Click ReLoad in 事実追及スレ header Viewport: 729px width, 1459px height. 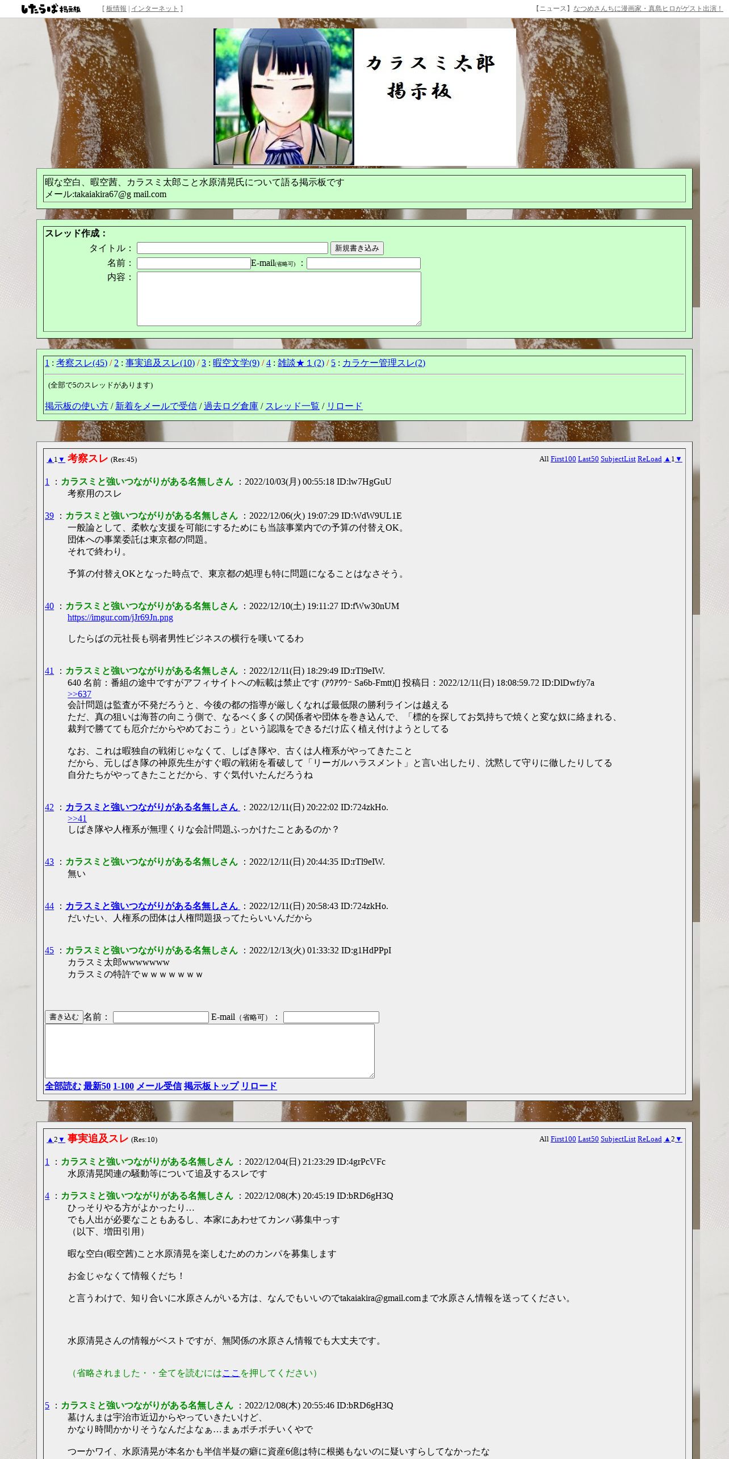pyautogui.click(x=650, y=1139)
